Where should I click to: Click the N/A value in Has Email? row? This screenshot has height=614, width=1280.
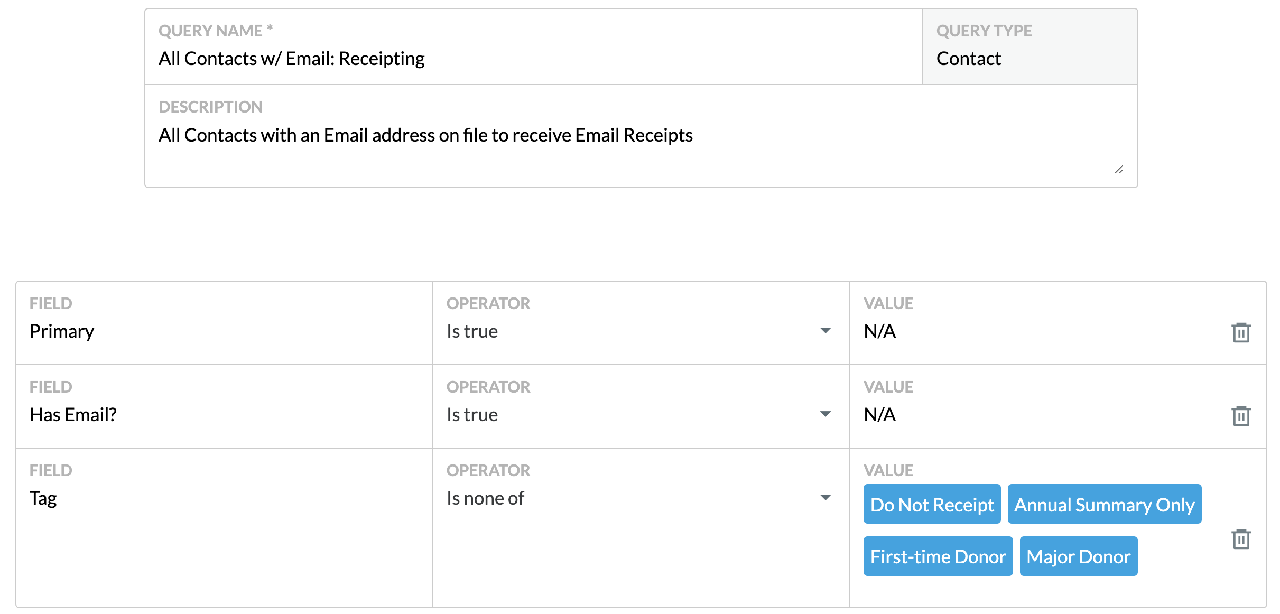click(879, 415)
